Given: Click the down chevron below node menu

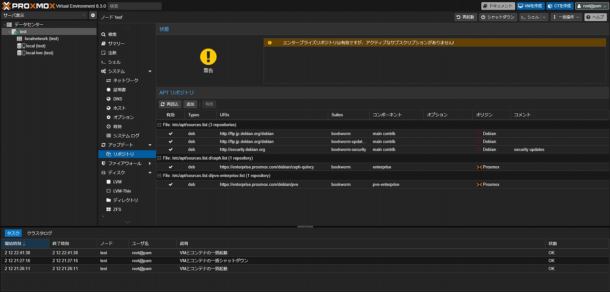Looking at the screenshot, I should point(127,222).
